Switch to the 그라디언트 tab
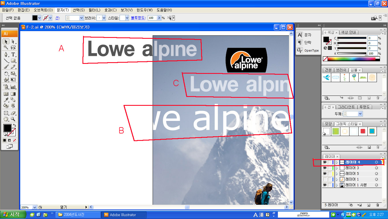The width and height of the screenshot is (388, 219). pyautogui.click(x=346, y=107)
